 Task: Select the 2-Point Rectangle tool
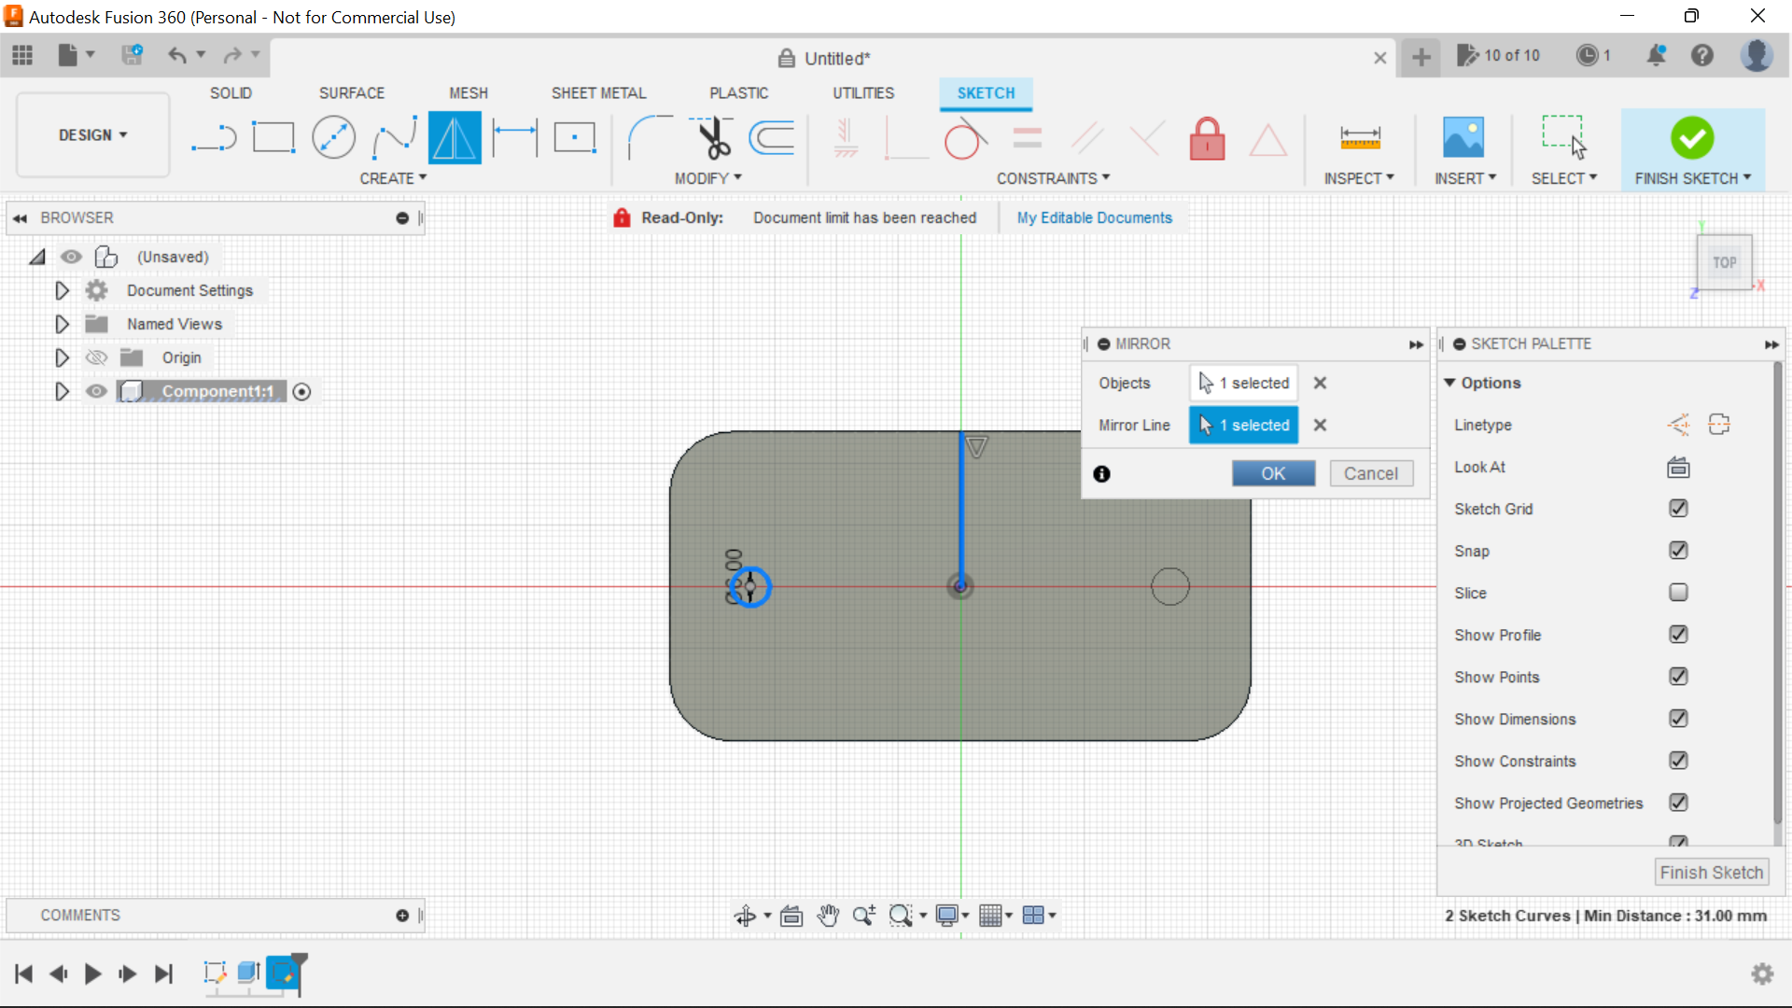[x=273, y=138]
